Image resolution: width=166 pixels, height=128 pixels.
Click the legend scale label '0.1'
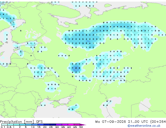3,127
